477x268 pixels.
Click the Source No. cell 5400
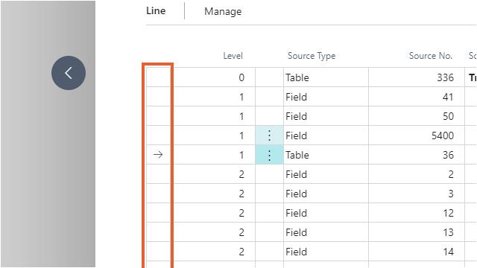pos(417,135)
